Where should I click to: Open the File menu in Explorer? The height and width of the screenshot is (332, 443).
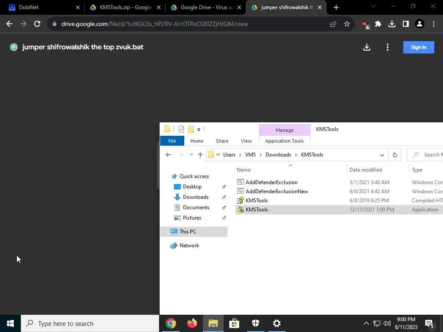point(172,141)
